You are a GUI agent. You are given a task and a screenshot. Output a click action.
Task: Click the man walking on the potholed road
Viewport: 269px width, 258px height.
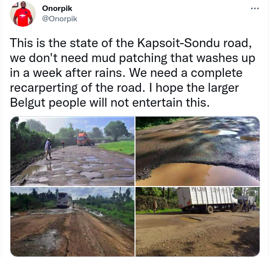point(48,149)
